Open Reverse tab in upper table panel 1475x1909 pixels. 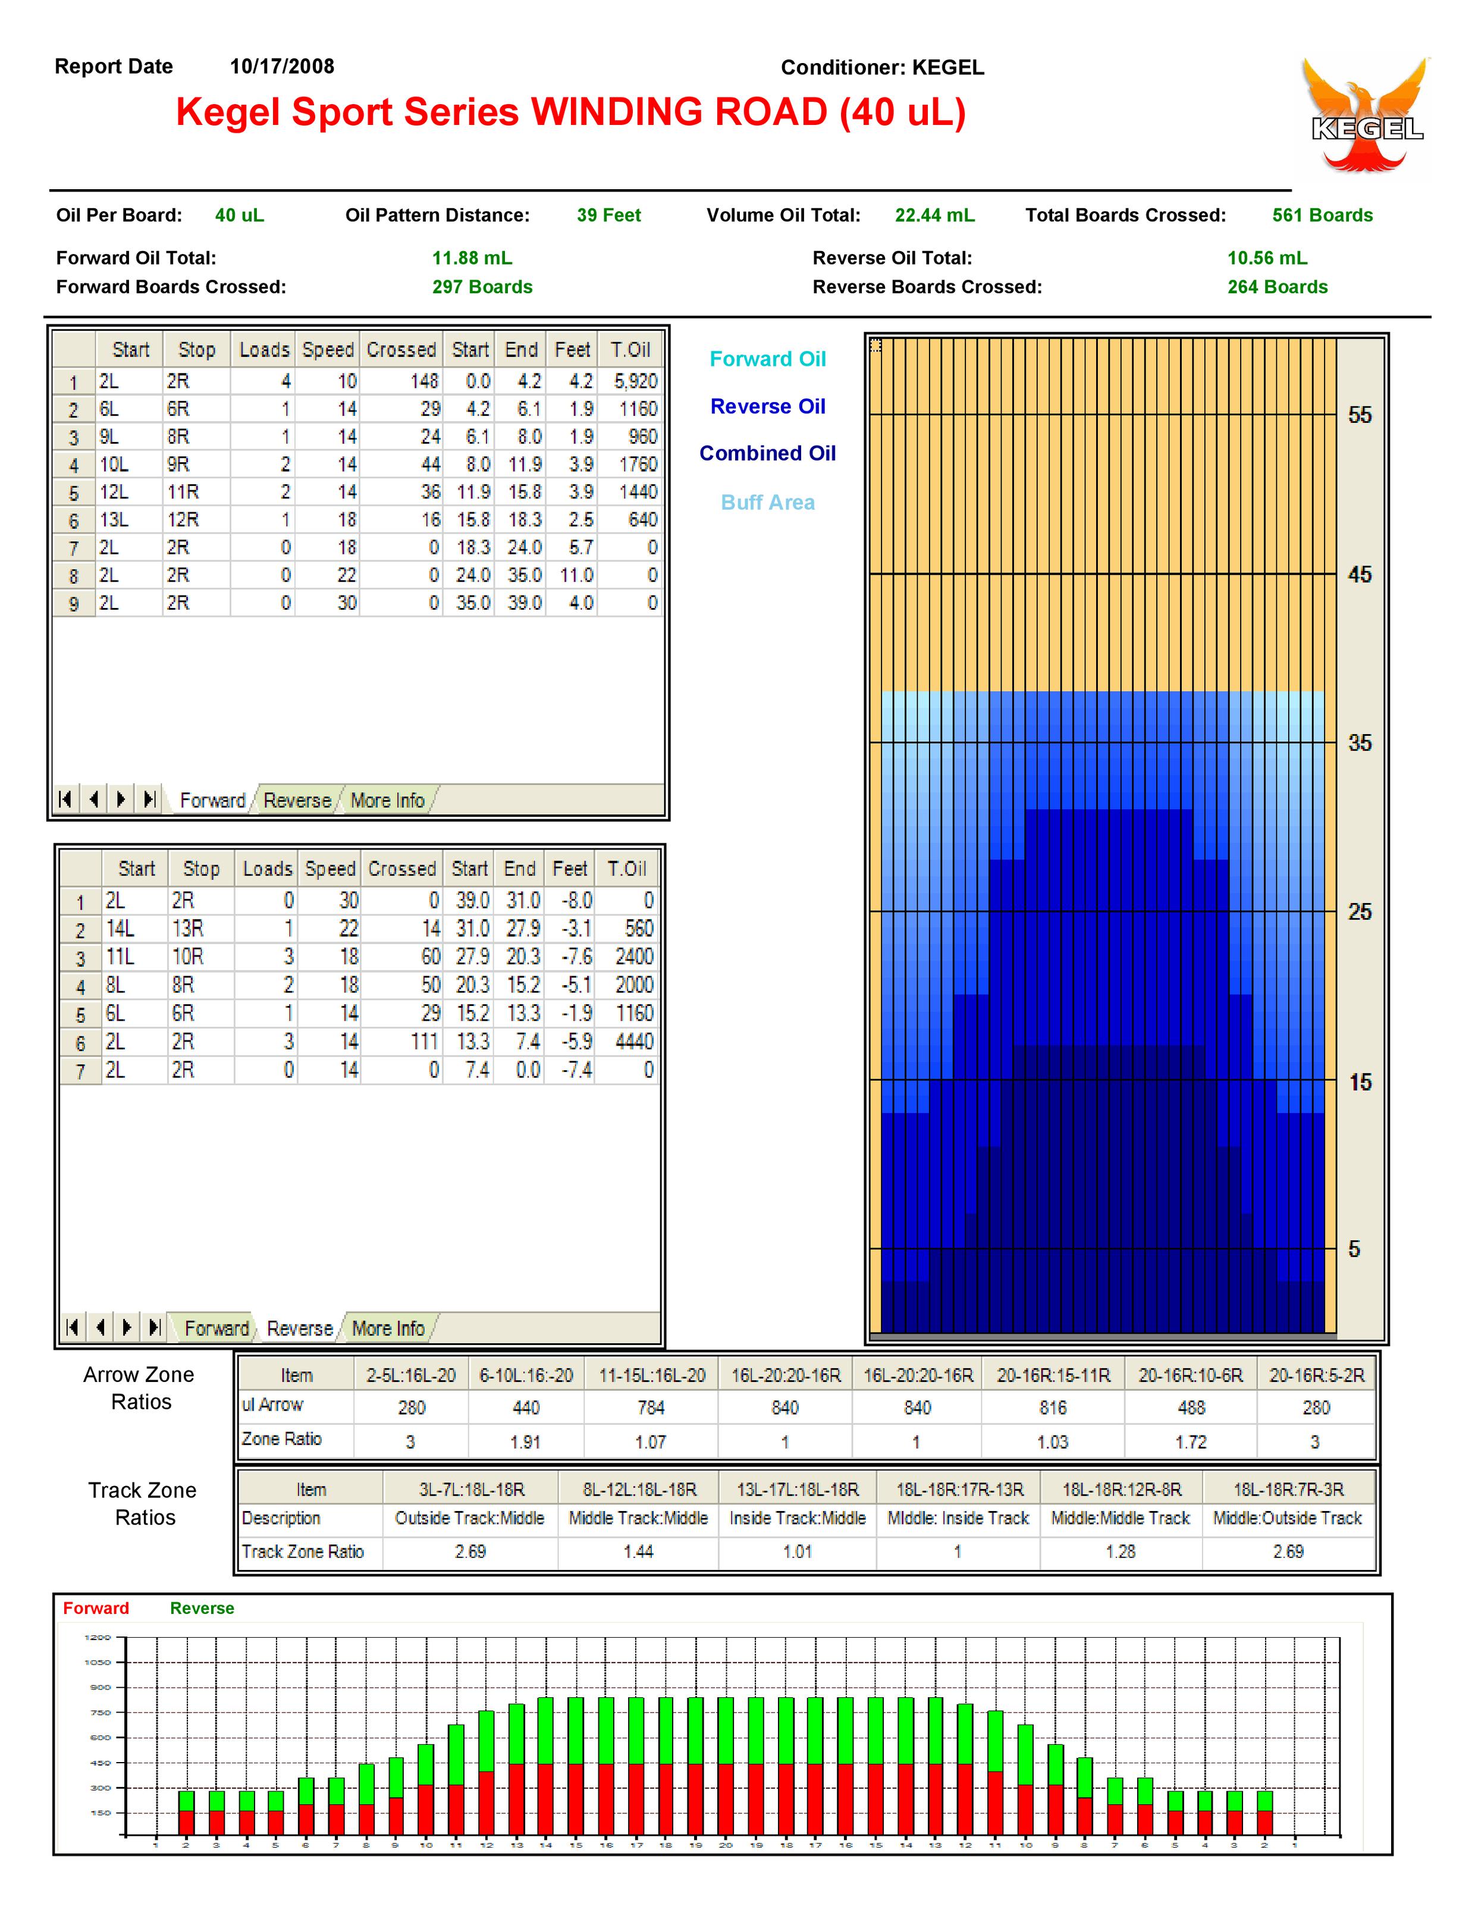pos(297,800)
